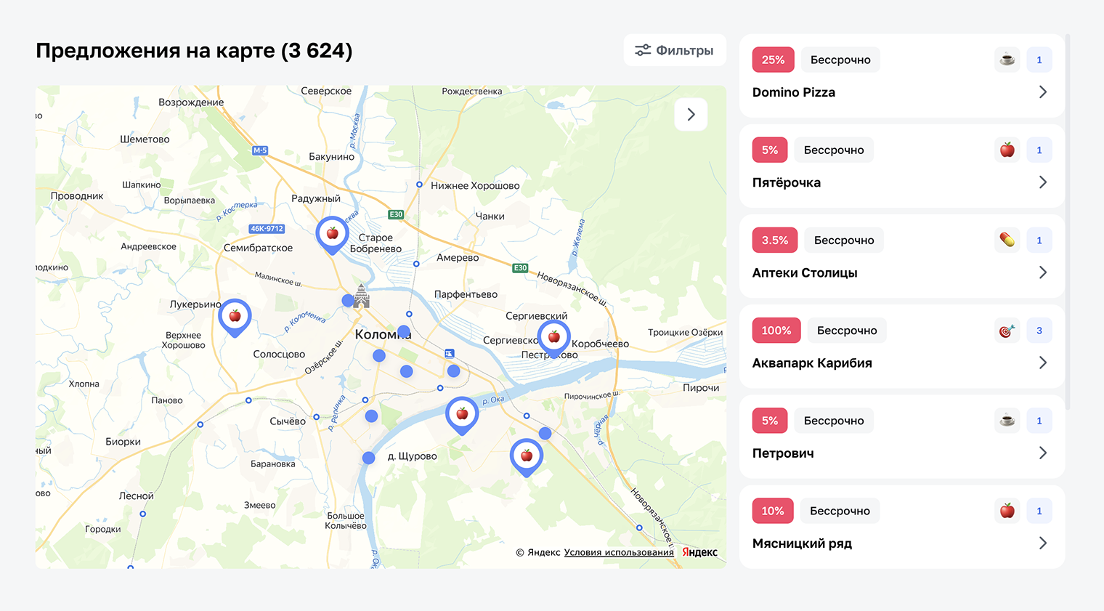Click the 3.5% discount badge
Viewport: 1104px width, 611px height.
click(x=775, y=240)
